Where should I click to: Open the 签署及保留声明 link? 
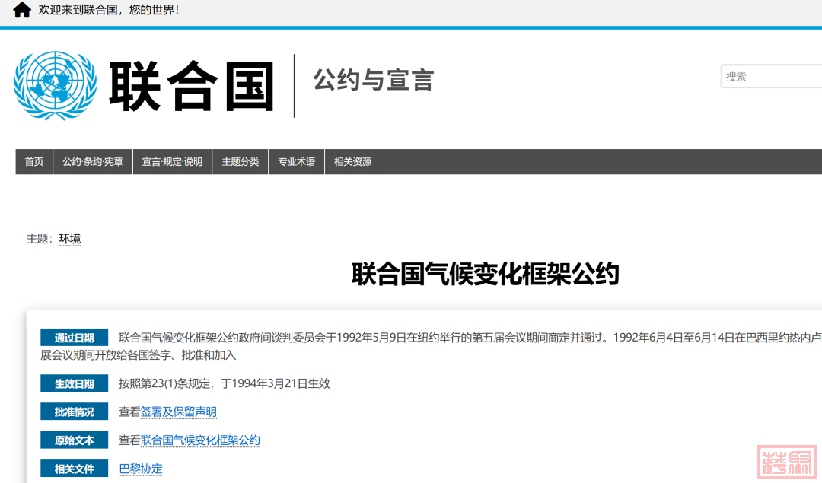click(x=179, y=412)
